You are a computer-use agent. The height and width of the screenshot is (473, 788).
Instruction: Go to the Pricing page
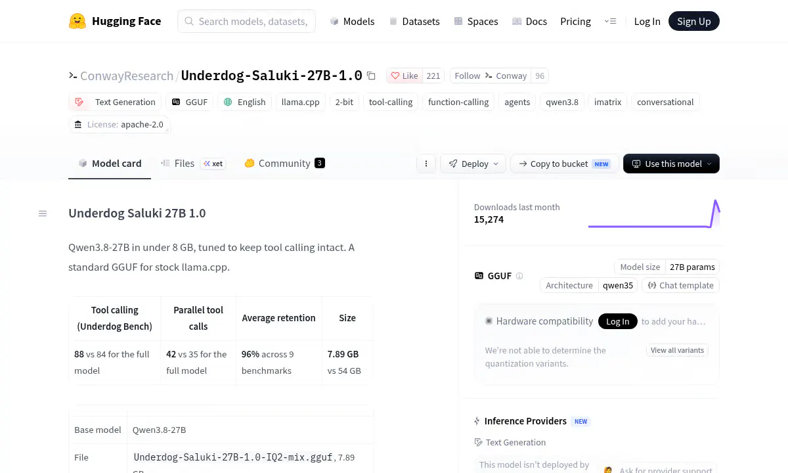coord(575,21)
